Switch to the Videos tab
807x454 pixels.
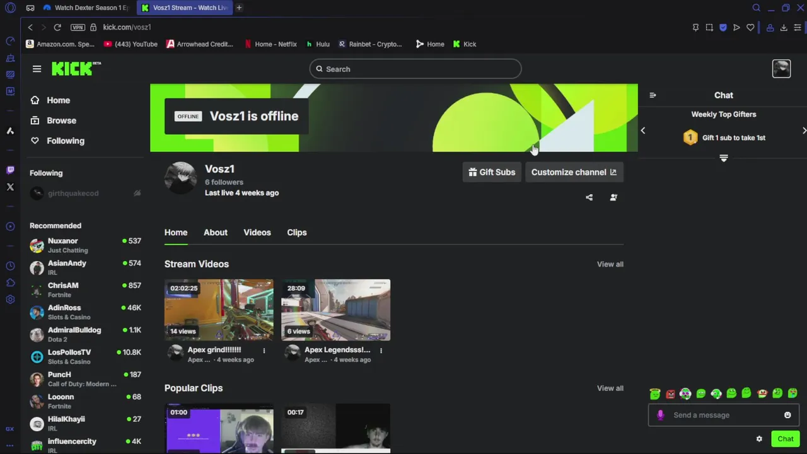tap(257, 233)
